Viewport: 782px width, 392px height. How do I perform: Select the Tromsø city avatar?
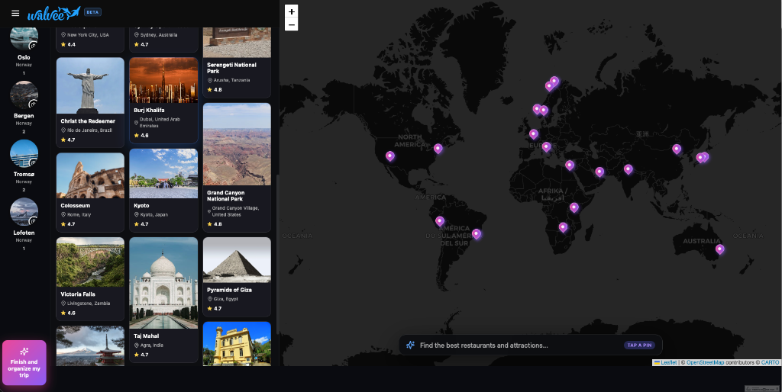click(x=24, y=153)
